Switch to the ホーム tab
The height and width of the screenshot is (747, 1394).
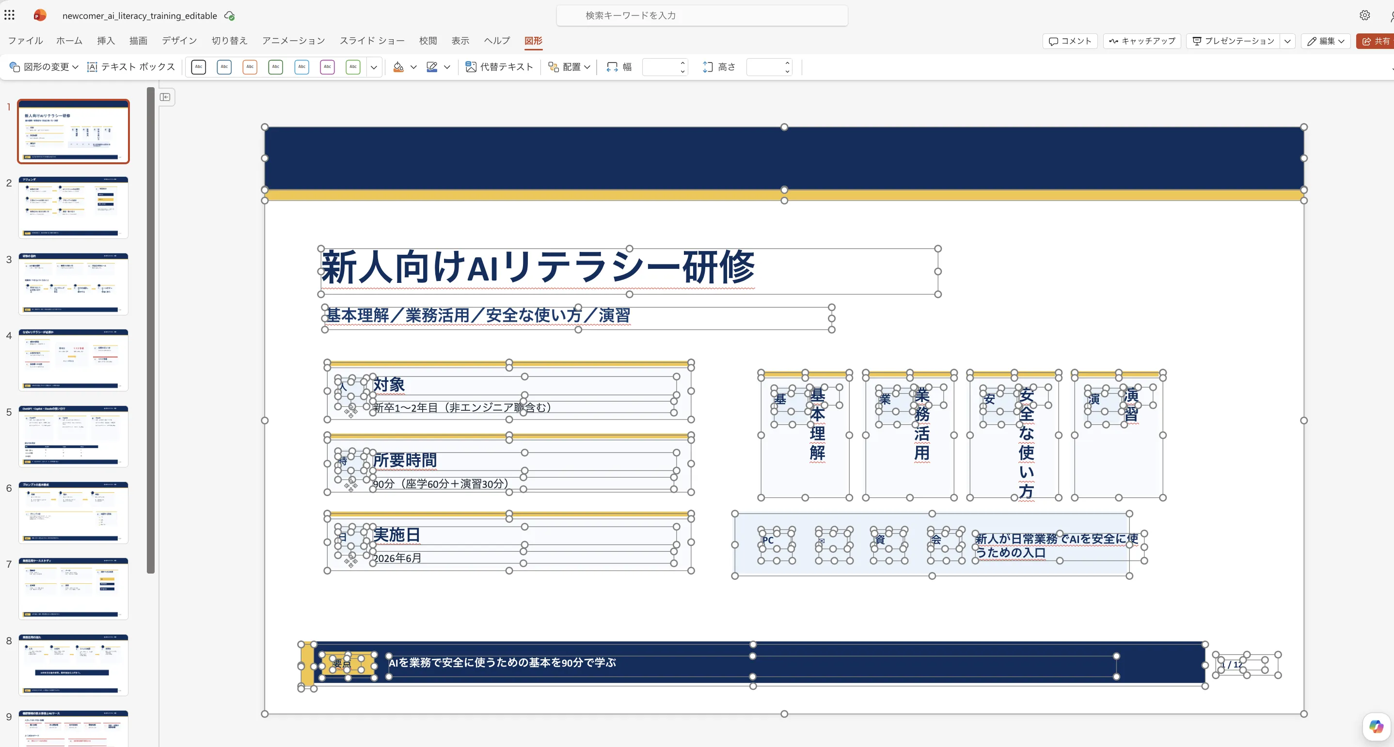[x=69, y=41]
